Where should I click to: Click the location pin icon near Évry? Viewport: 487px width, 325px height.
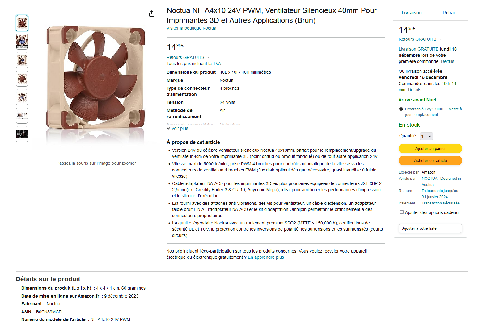point(401,109)
